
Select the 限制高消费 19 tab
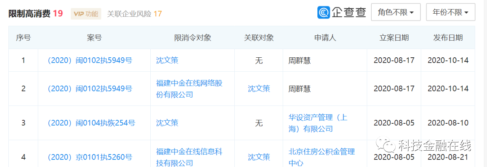point(35,14)
